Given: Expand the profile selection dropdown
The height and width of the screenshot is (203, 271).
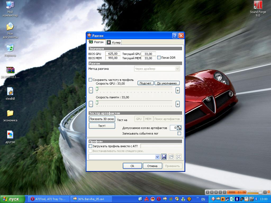Looking at the screenshot, I should (157, 157).
